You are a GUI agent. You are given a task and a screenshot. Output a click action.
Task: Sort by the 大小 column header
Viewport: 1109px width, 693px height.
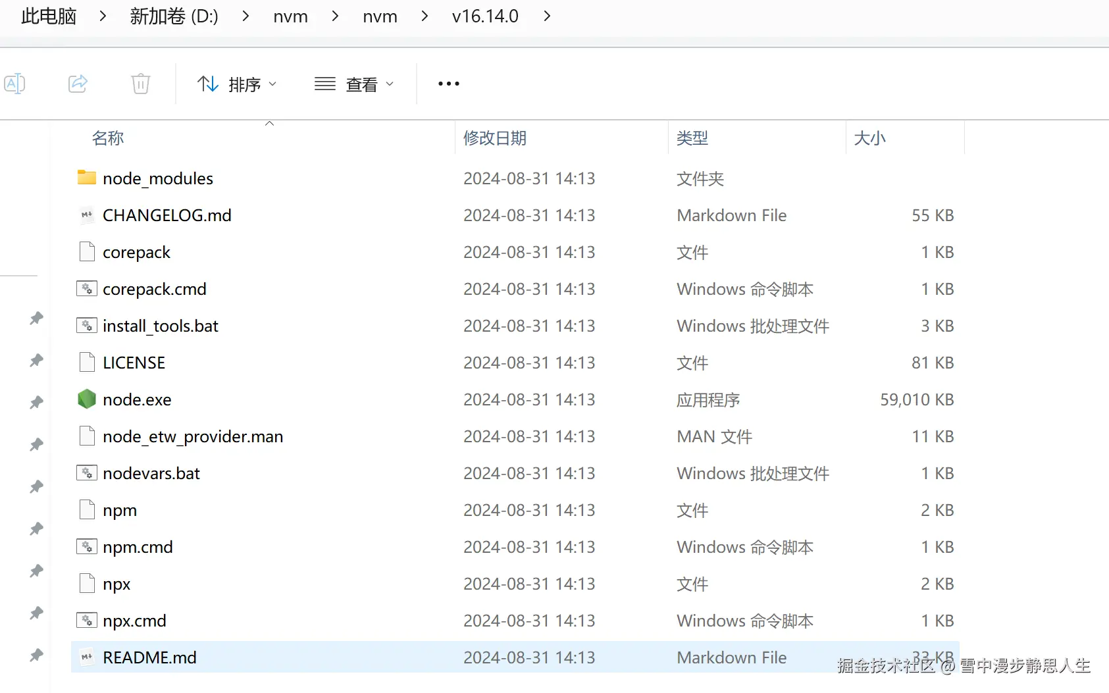[x=869, y=138]
